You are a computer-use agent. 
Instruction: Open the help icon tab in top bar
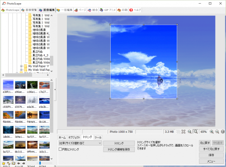click(135, 10)
